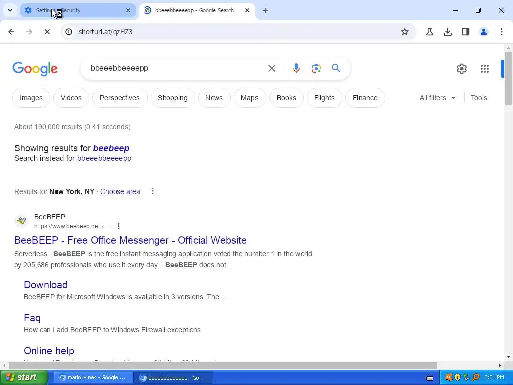The width and height of the screenshot is (513, 385).
Task: Filter results by Images
Action: 31,98
